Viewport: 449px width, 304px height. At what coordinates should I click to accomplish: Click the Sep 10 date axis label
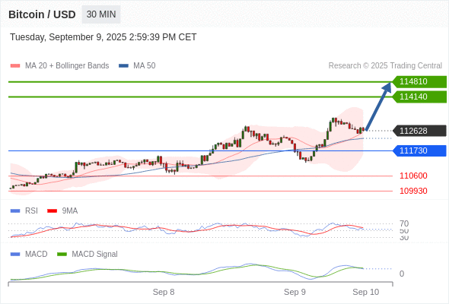tap(366, 292)
